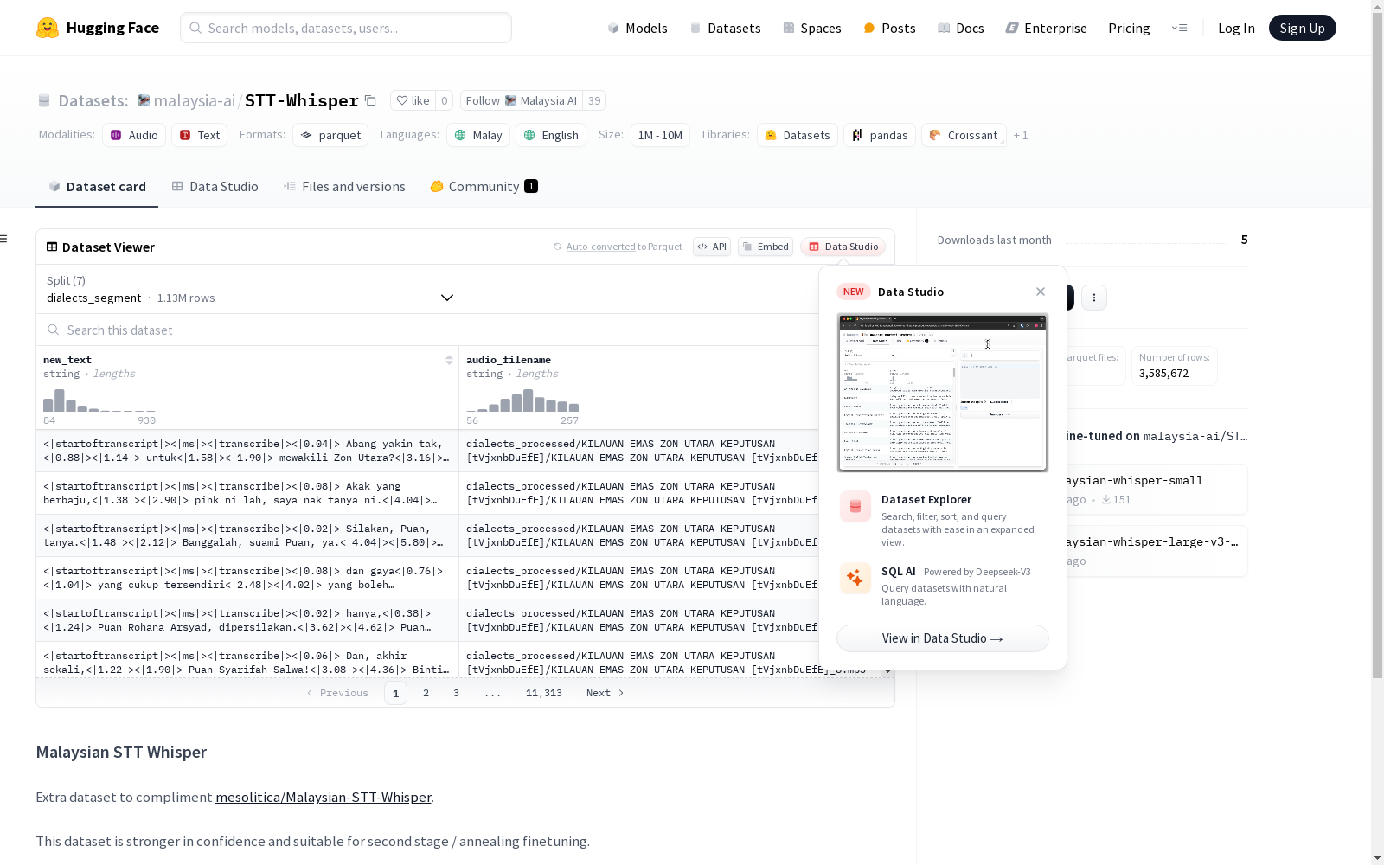This screenshot has height=865, width=1384.
Task: Select the Datasets library tag
Action: click(798, 135)
